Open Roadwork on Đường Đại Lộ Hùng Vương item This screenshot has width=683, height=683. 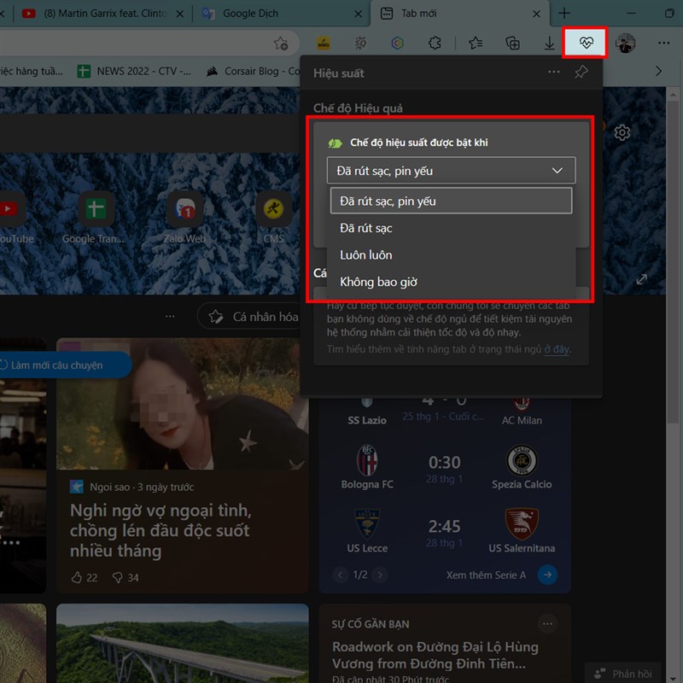(435, 655)
